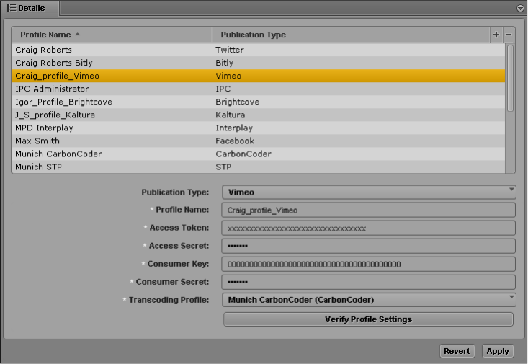Screen dimensions: 528x364
Task: Add a new profile with plus icon
Action: tap(496, 35)
